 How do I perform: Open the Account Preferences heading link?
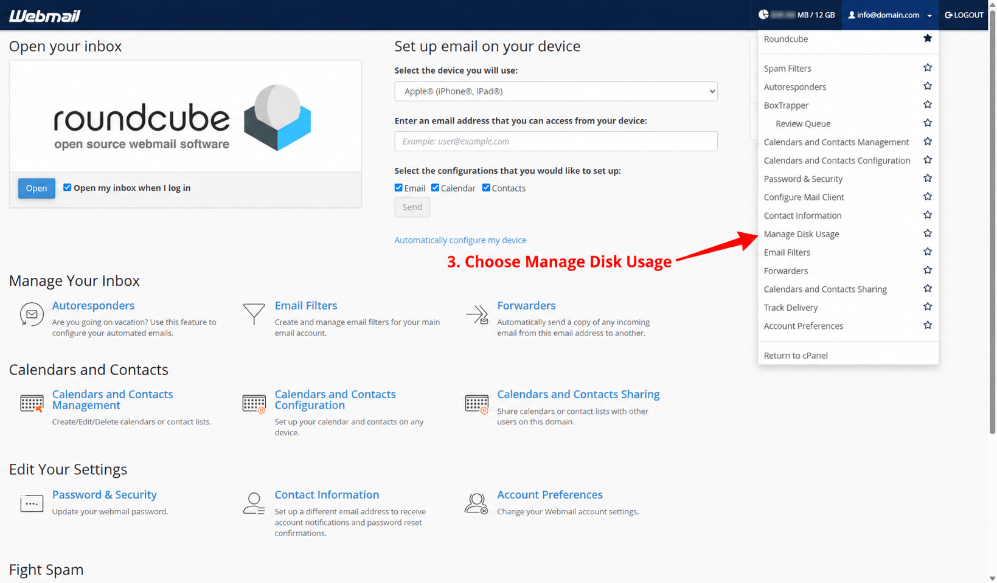tap(550, 494)
